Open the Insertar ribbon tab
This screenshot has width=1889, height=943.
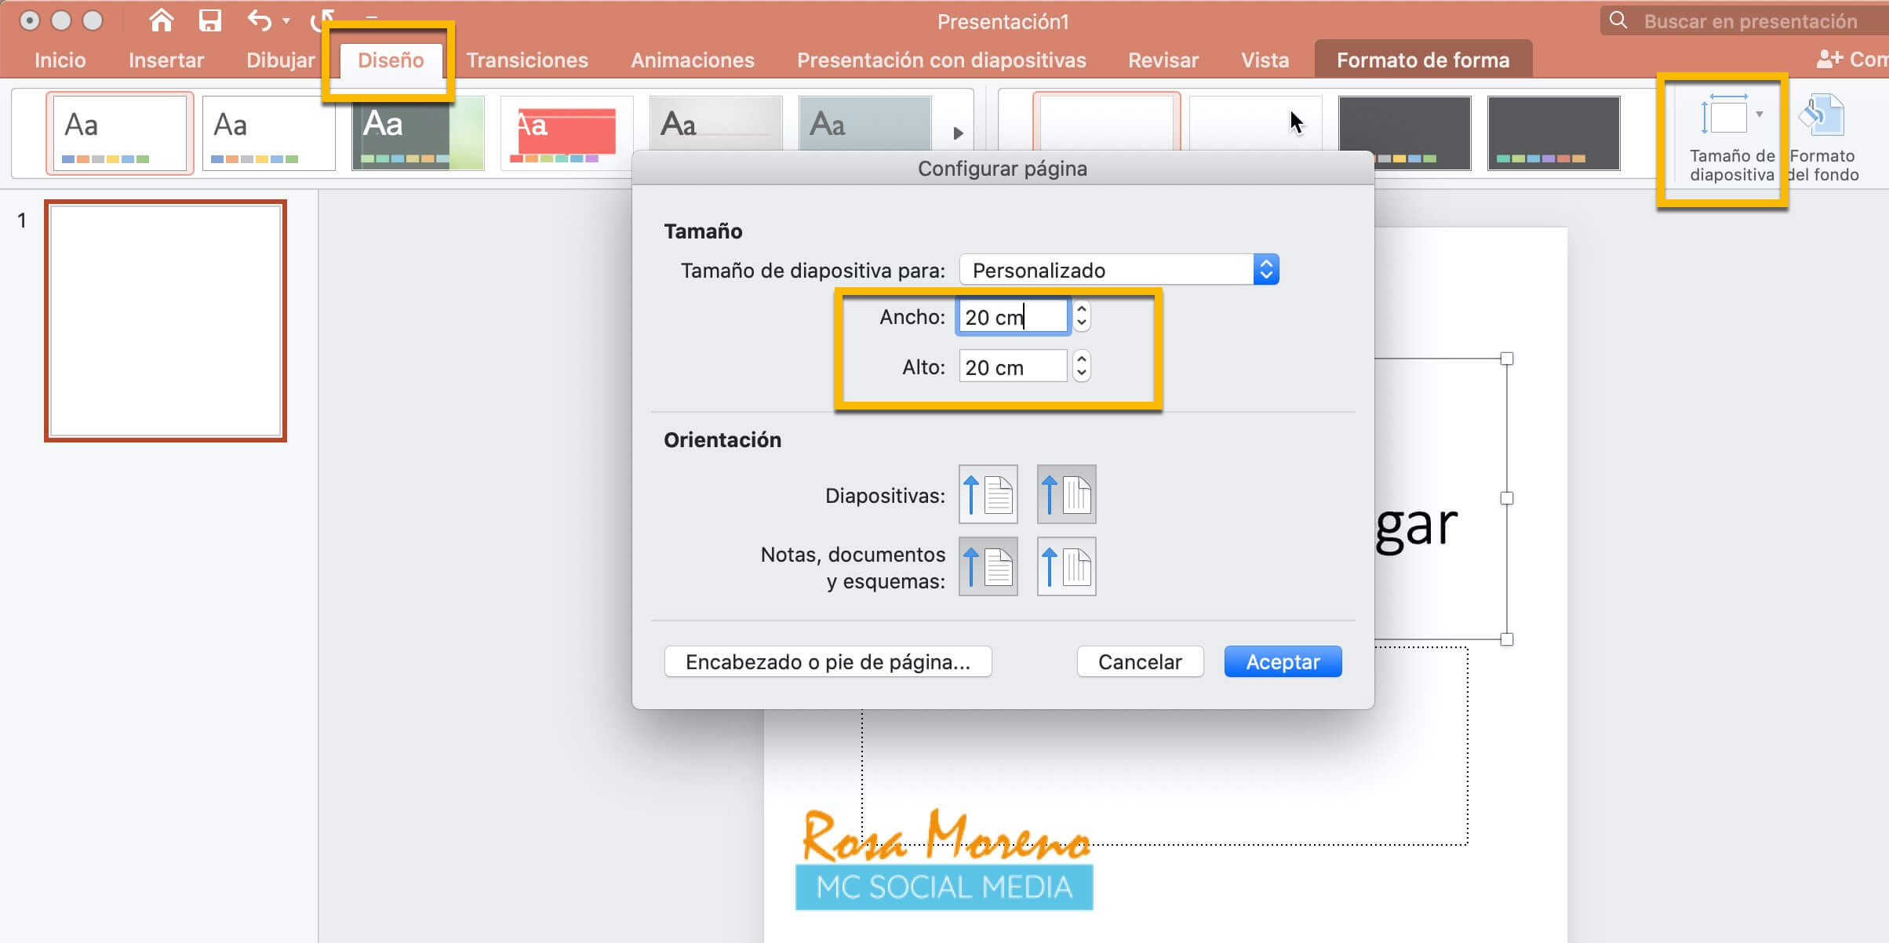pyautogui.click(x=166, y=60)
